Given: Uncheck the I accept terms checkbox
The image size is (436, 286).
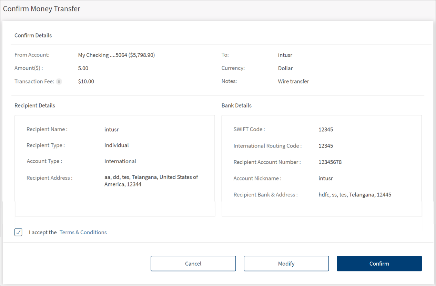Looking at the screenshot, I should [18, 232].
